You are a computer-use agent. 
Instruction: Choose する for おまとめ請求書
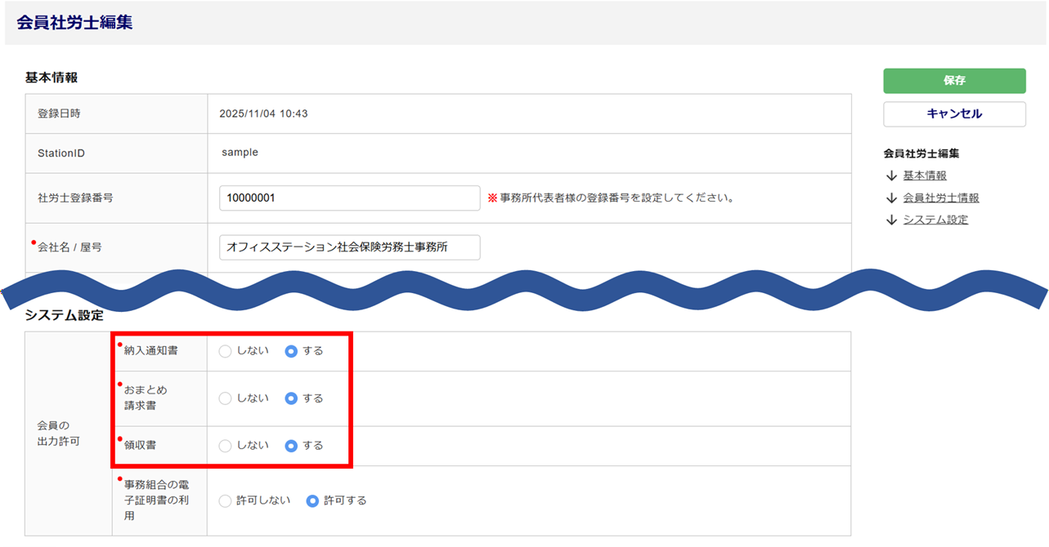pos(291,398)
